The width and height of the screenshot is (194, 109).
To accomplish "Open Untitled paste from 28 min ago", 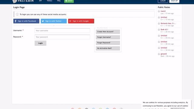I will [164, 42].
